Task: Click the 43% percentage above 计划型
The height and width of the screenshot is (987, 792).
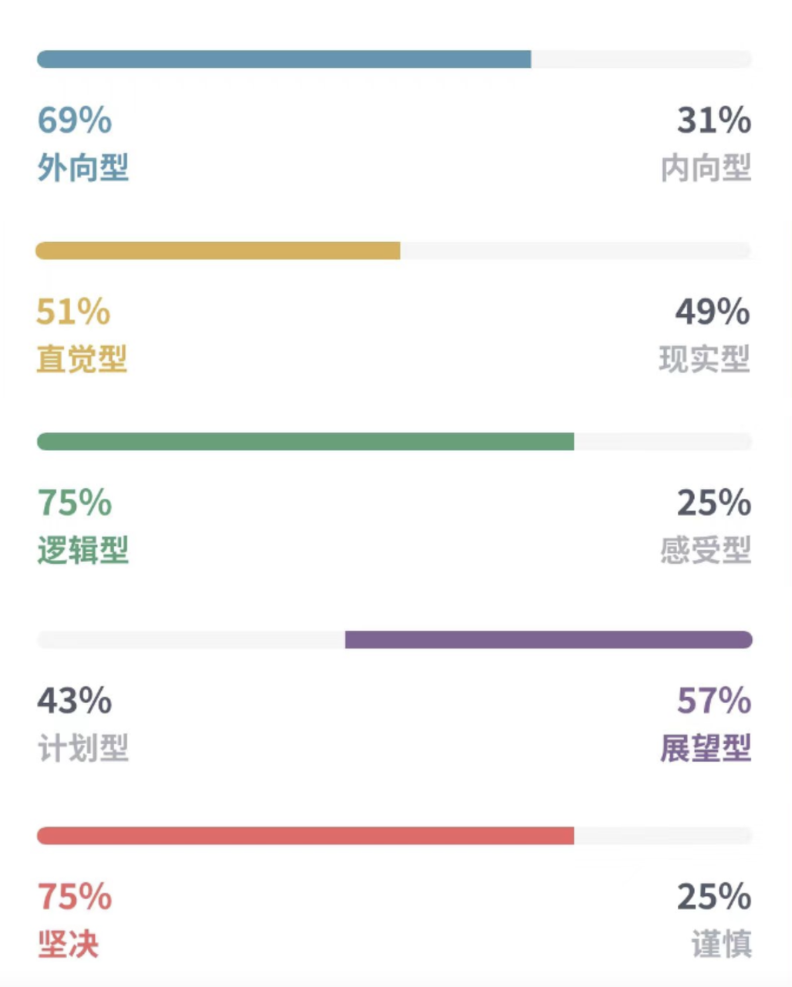Action: click(x=75, y=701)
